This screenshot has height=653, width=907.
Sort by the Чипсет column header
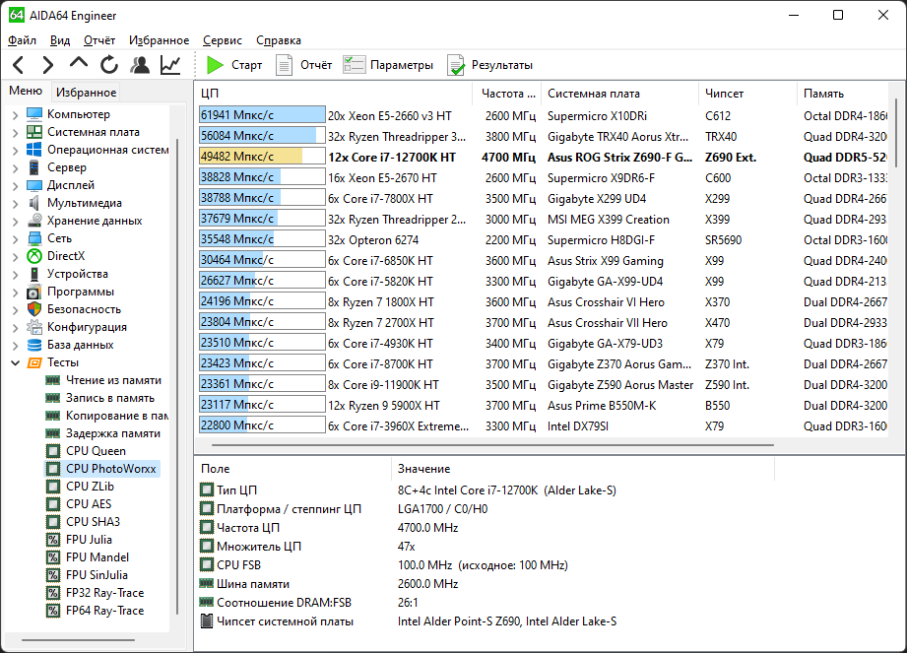(x=747, y=94)
